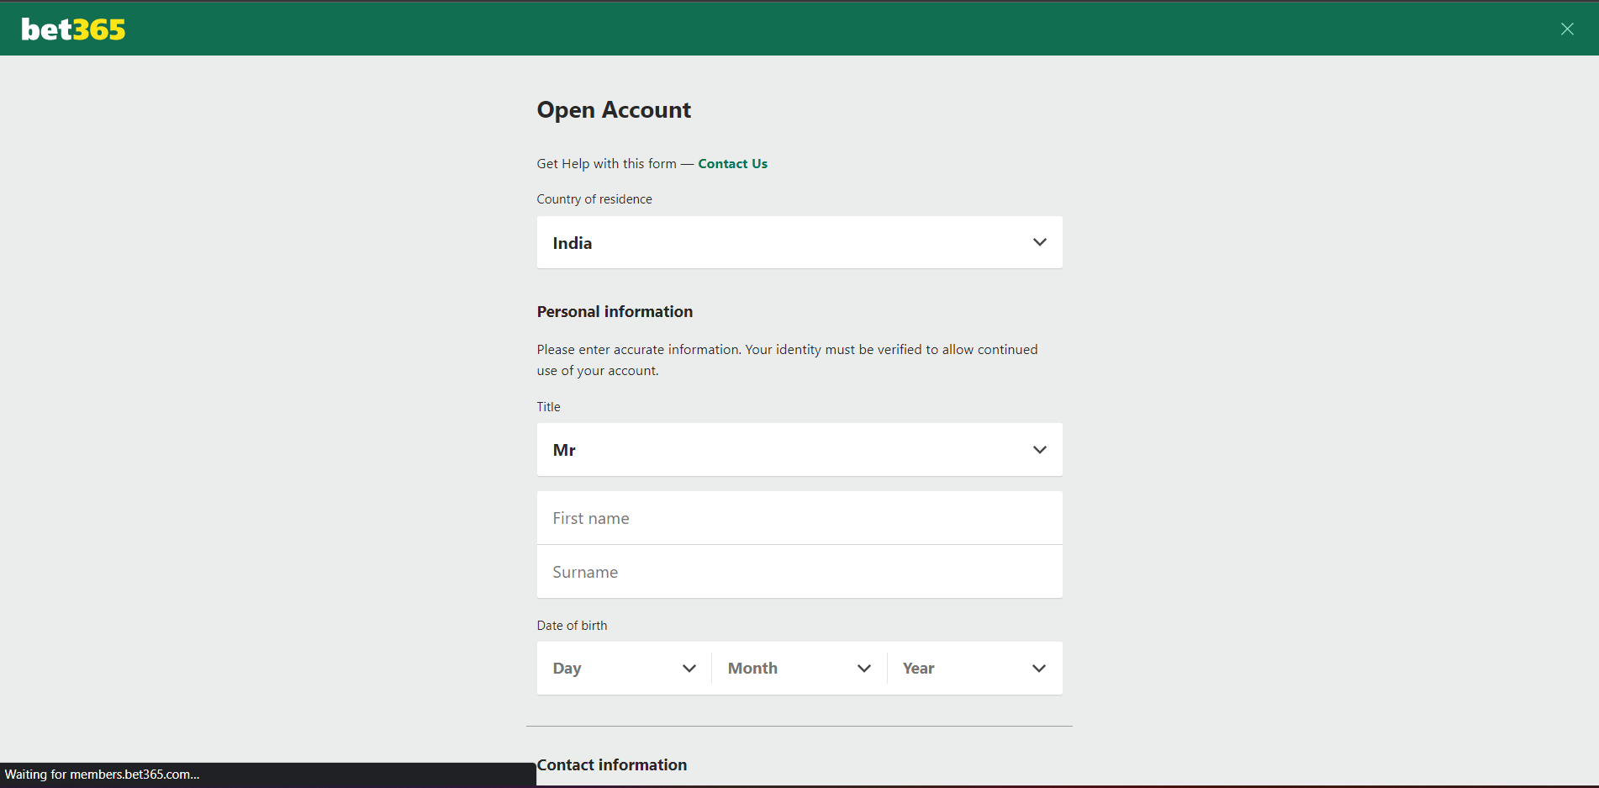Click the chevron arrow beside Mr
The image size is (1599, 788).
point(1039,450)
